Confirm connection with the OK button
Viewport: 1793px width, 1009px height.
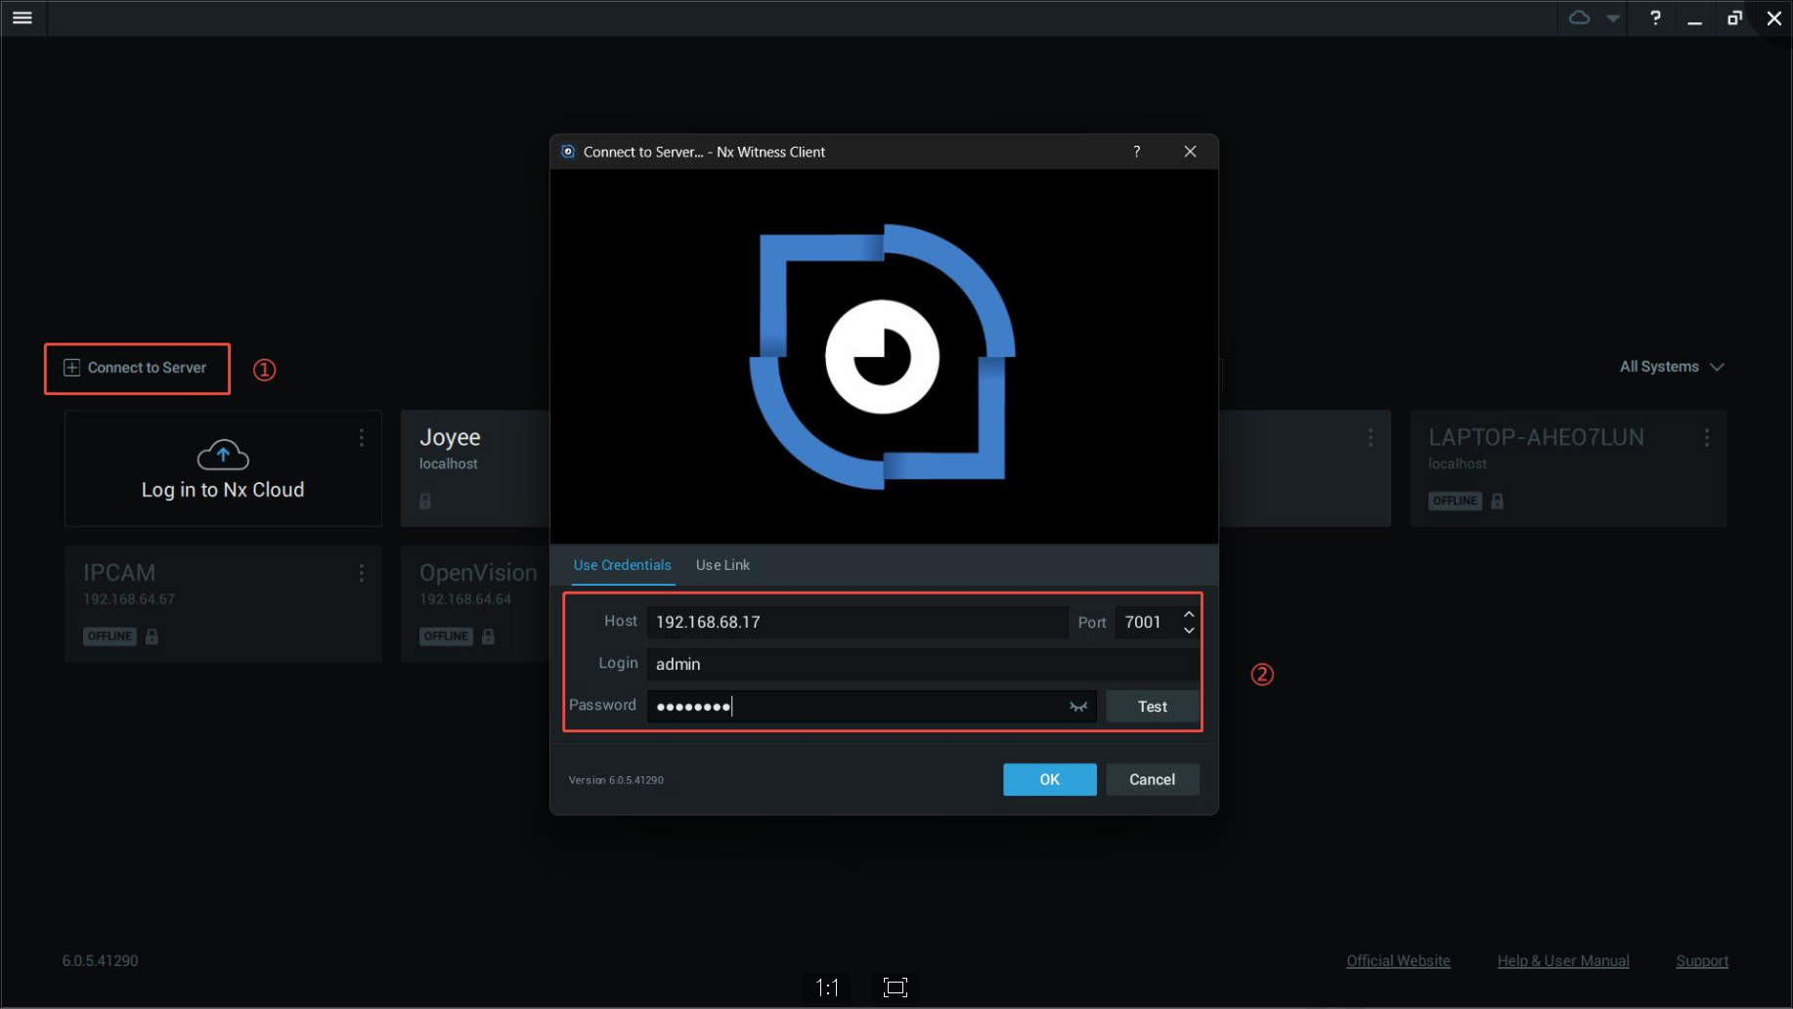click(x=1050, y=779)
